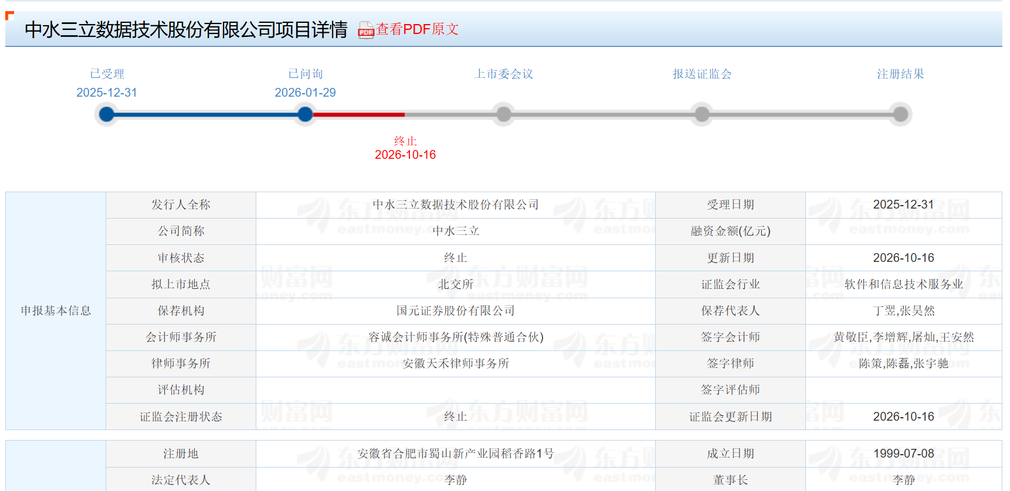This screenshot has height=491, width=1010.
Task: Click the 黄敬臣,李增辉,屠灿,王安然 accountants cell
Action: point(903,337)
